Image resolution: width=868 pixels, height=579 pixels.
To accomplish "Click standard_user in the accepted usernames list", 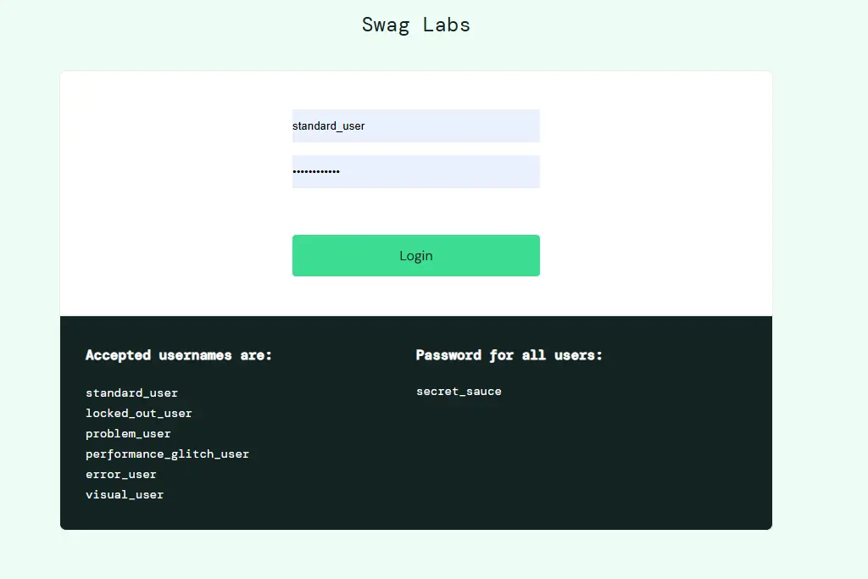I will tap(132, 393).
